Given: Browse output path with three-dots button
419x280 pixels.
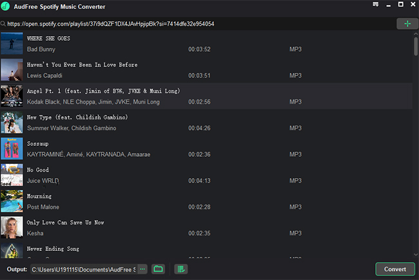Looking at the screenshot, I should (x=142, y=269).
